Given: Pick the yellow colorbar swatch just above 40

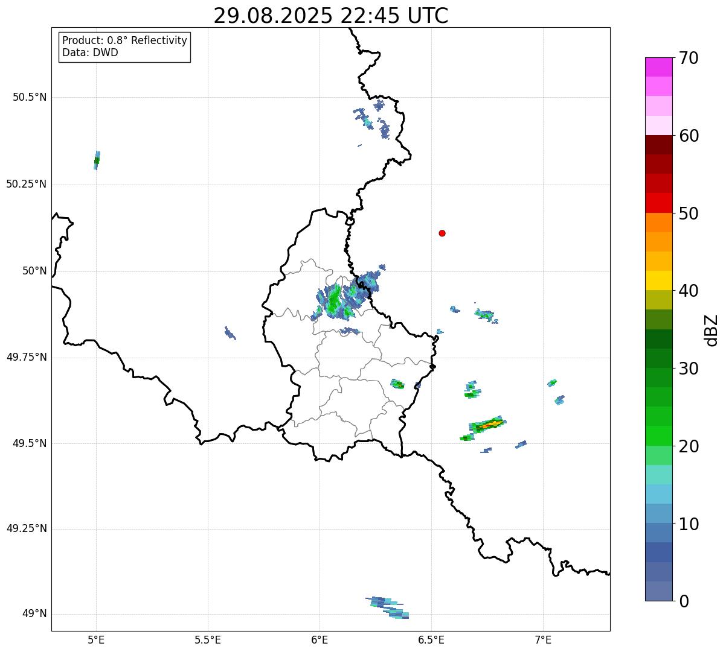Looking at the screenshot, I should click(658, 280).
